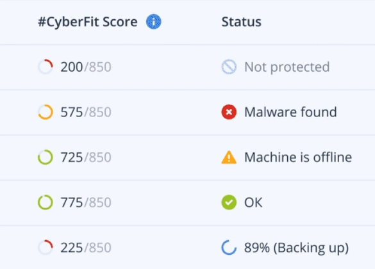Sort by the #CyberFit Score column header

(x=88, y=22)
